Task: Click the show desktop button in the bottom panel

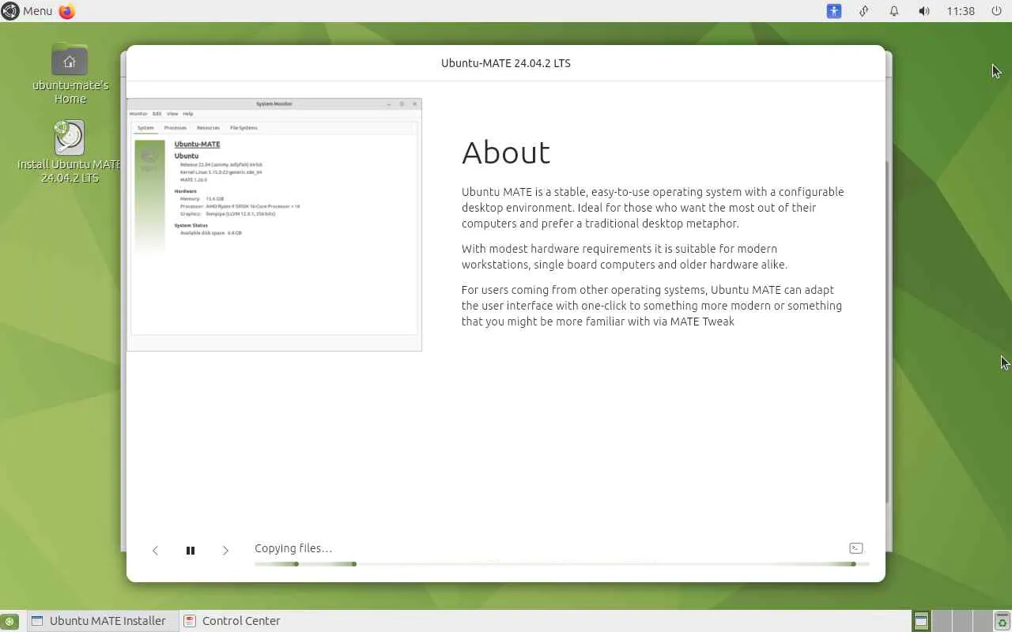Action: pyautogui.click(x=9, y=621)
